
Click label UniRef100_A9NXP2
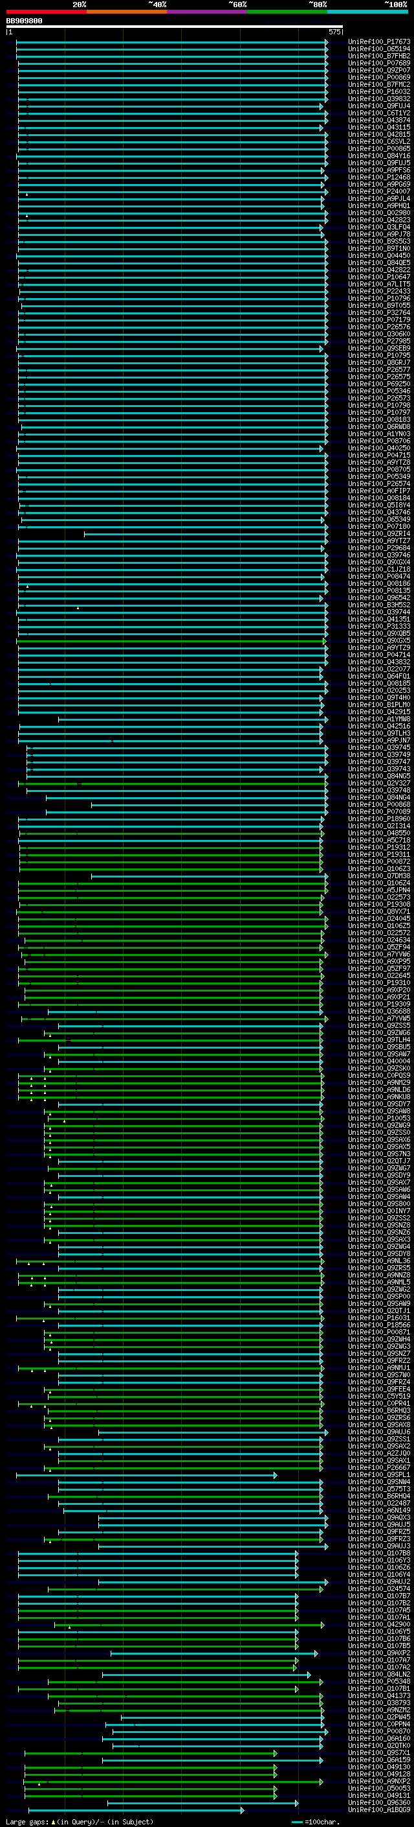point(379,1780)
